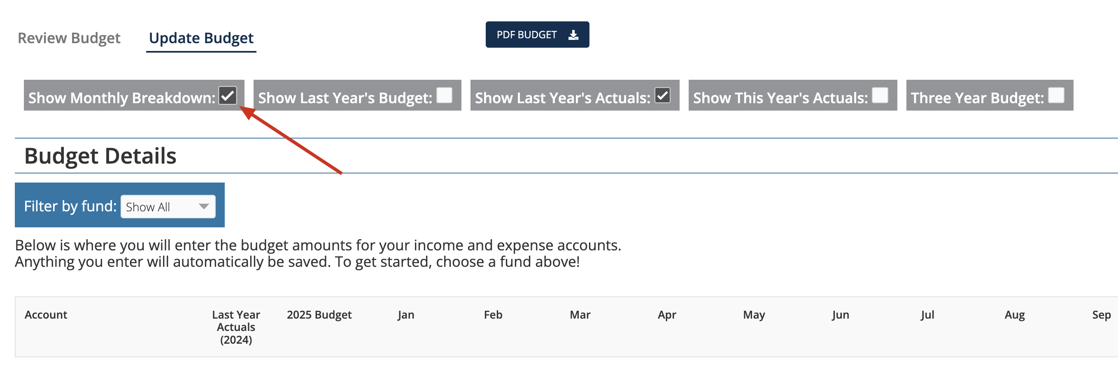Click the Jan column header

tap(406, 315)
